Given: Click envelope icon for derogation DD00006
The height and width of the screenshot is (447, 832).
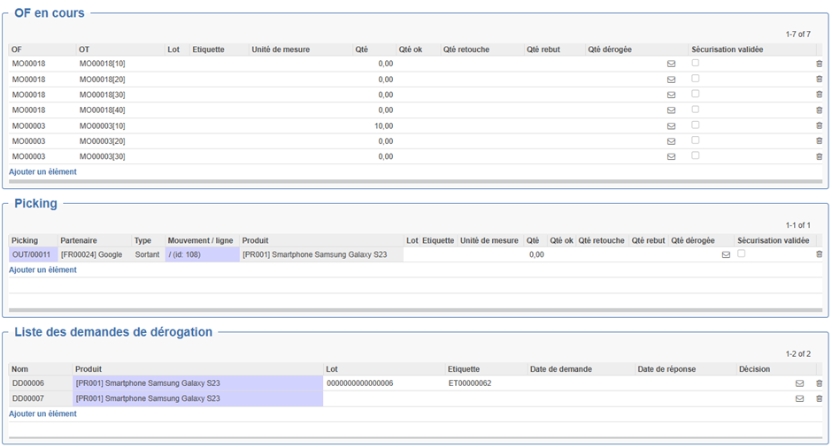Looking at the screenshot, I should (x=799, y=383).
